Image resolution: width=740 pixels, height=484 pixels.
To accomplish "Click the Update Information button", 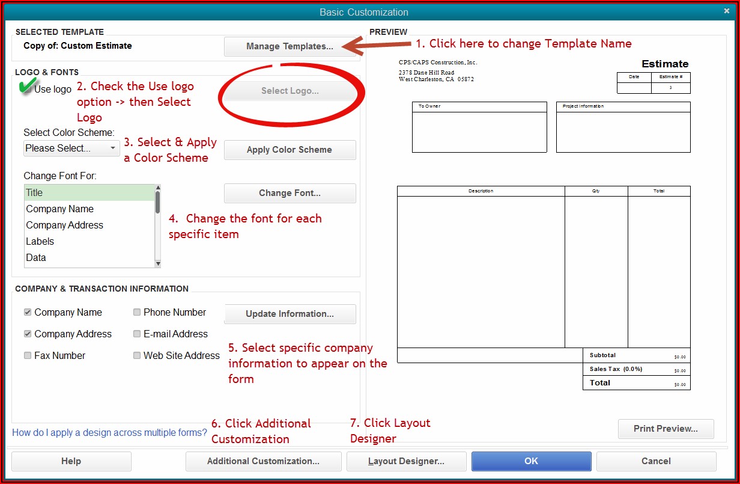I will (290, 314).
